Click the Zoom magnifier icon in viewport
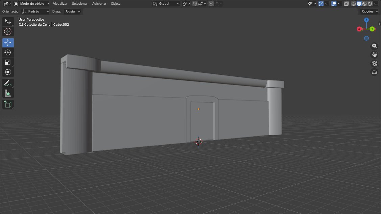 pyautogui.click(x=374, y=46)
